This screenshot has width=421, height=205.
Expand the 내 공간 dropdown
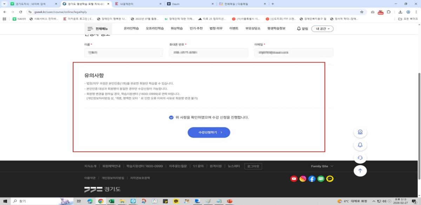(322, 28)
